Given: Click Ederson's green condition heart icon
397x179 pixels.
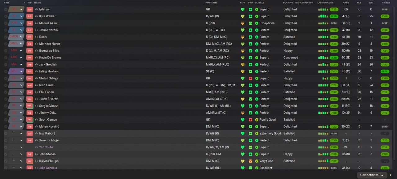Looking at the screenshot, I should pyautogui.click(x=243, y=9).
